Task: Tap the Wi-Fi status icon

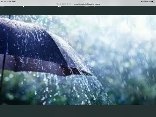Action: click(142, 2)
